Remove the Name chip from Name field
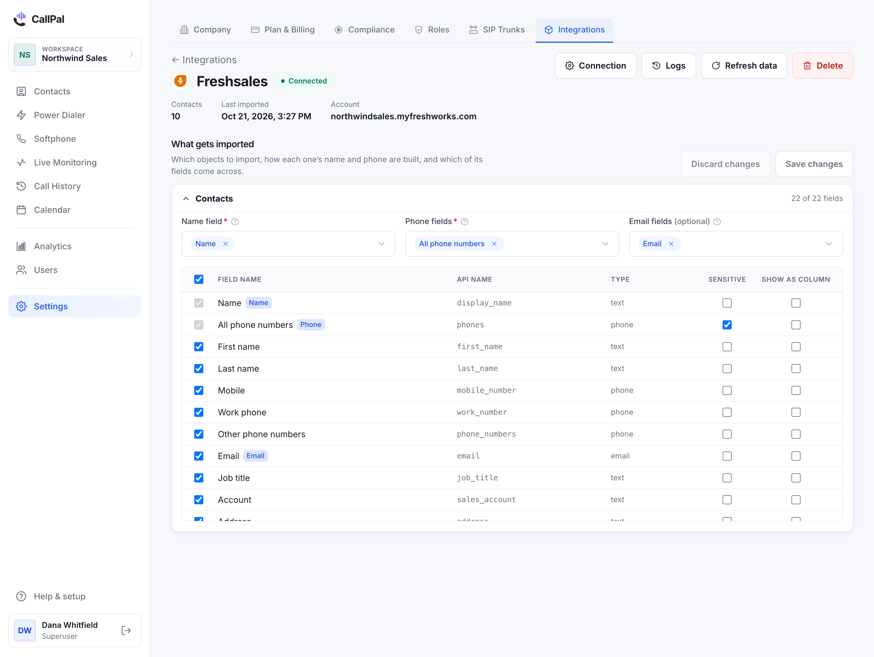 click(225, 244)
